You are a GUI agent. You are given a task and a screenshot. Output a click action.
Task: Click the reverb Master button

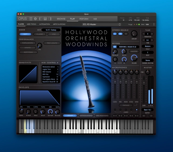point(134,51)
